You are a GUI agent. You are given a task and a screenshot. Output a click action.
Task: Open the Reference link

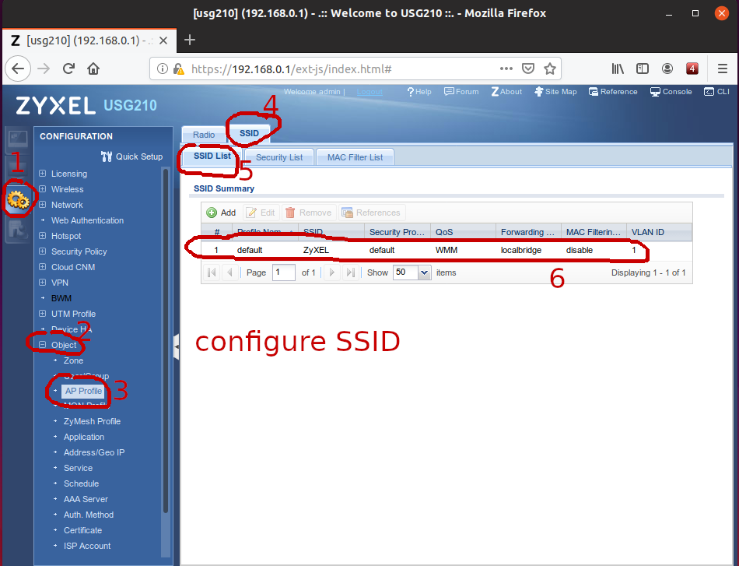[613, 92]
